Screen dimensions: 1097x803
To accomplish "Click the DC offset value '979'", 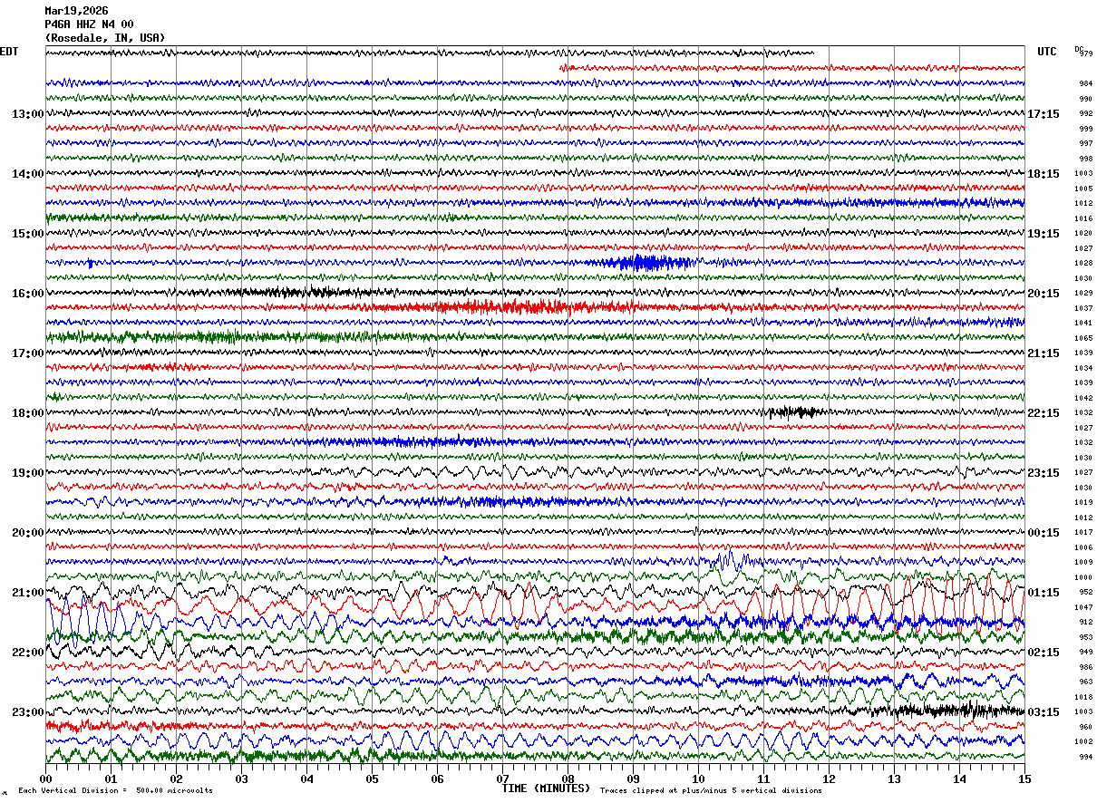I will tap(1086, 53).
